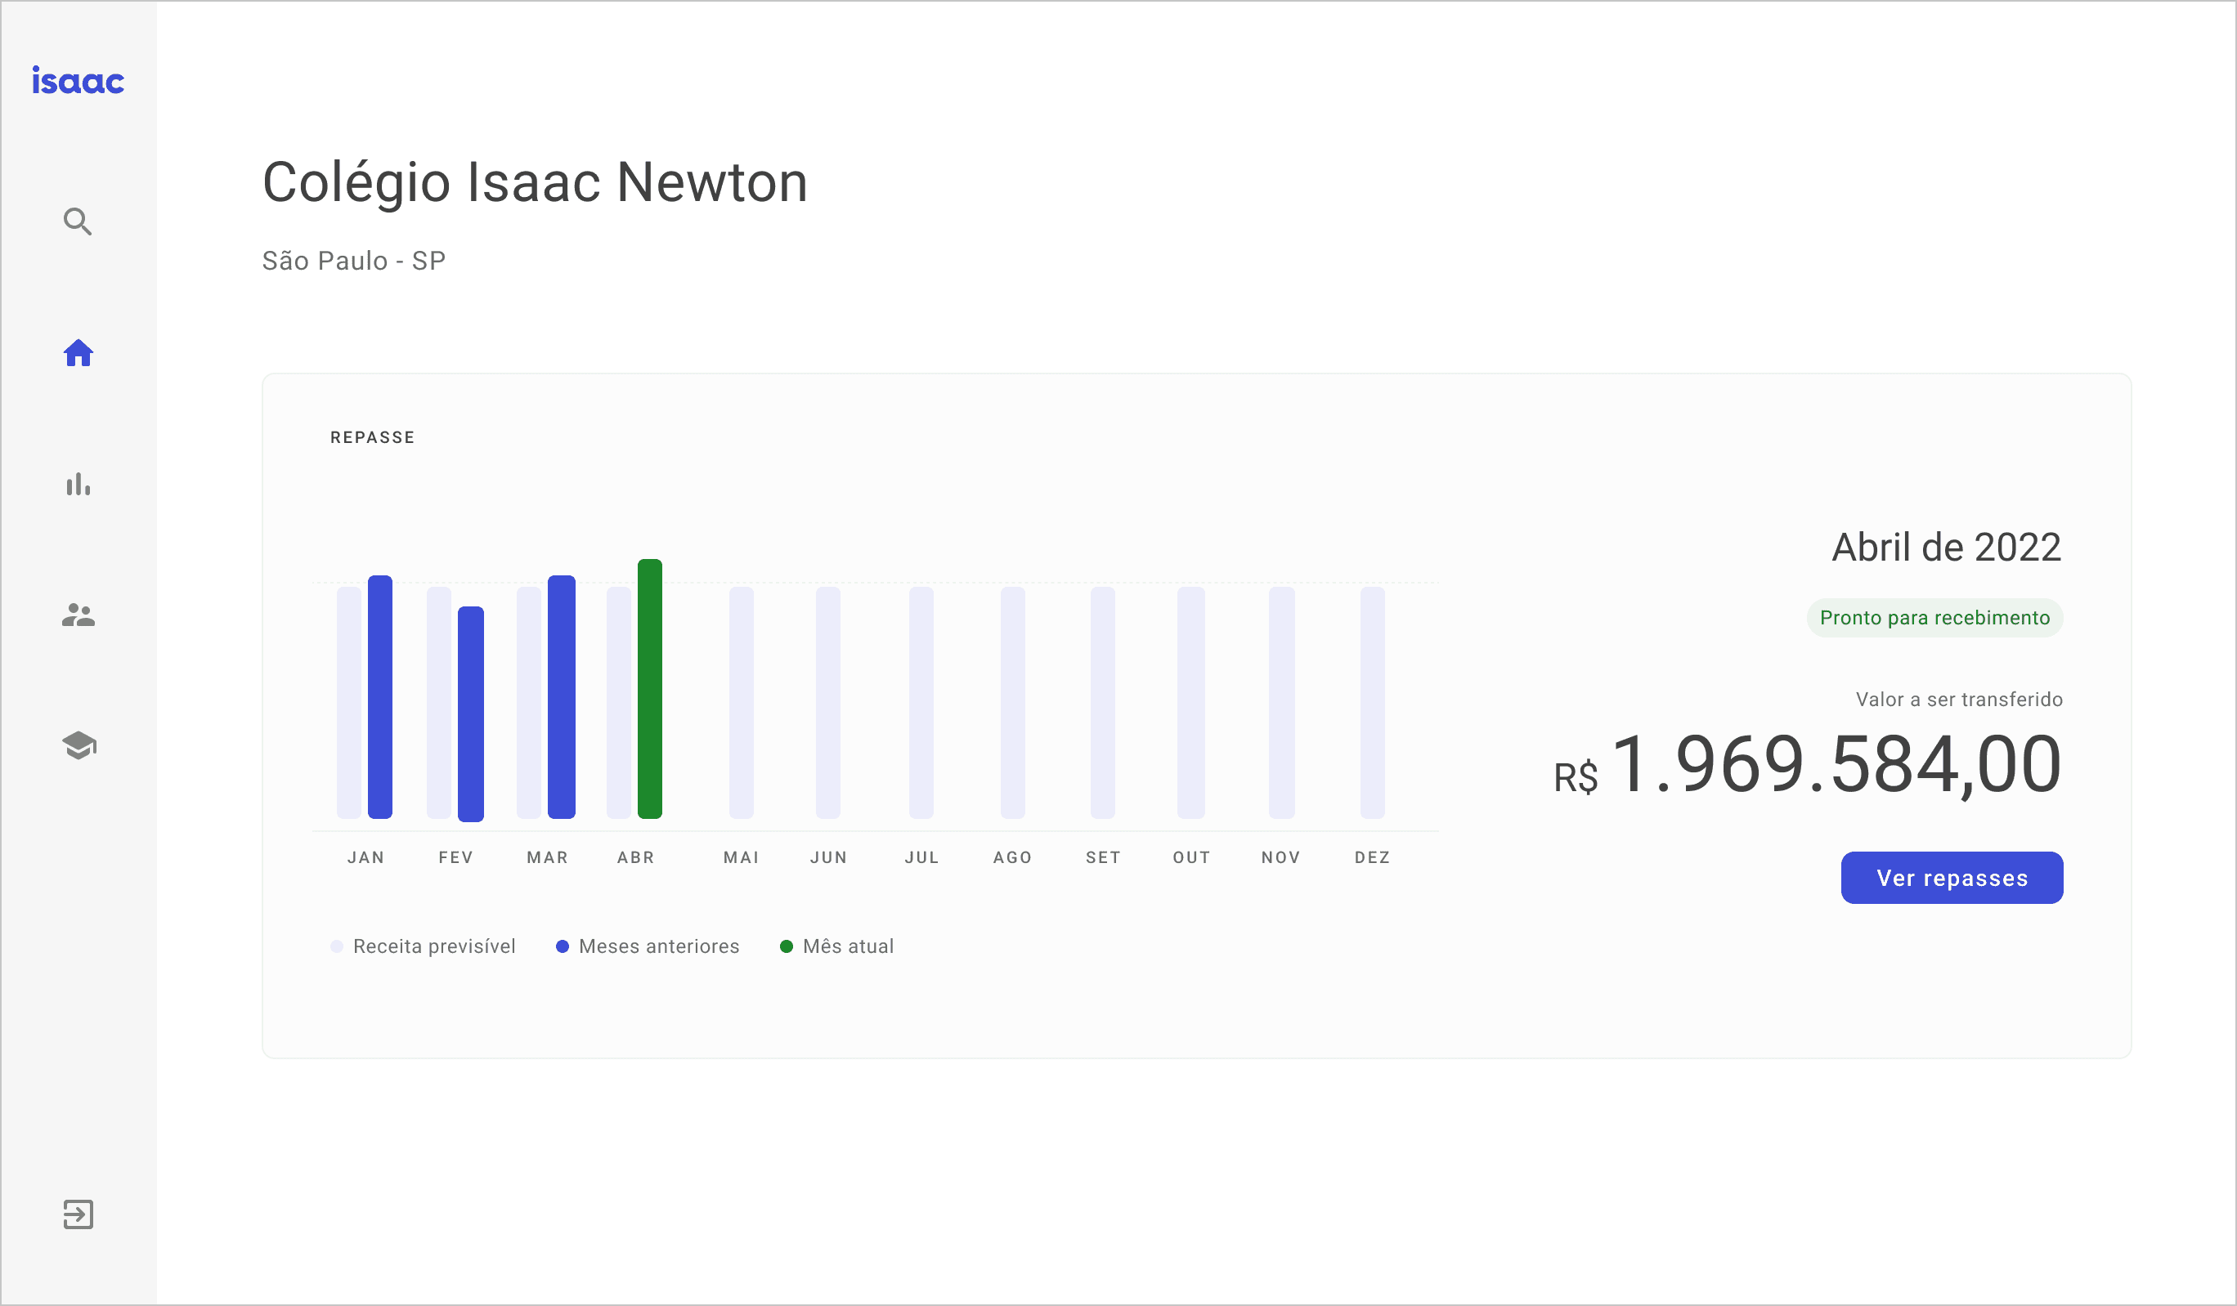Image resolution: width=2237 pixels, height=1306 pixels.
Task: Click the ABR axis label
Action: point(635,858)
